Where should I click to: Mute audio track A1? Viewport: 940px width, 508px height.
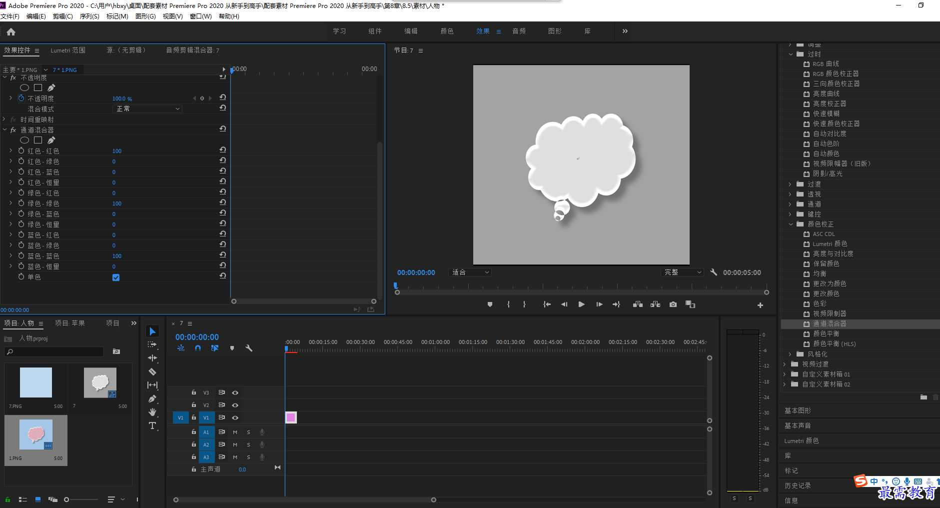point(235,432)
